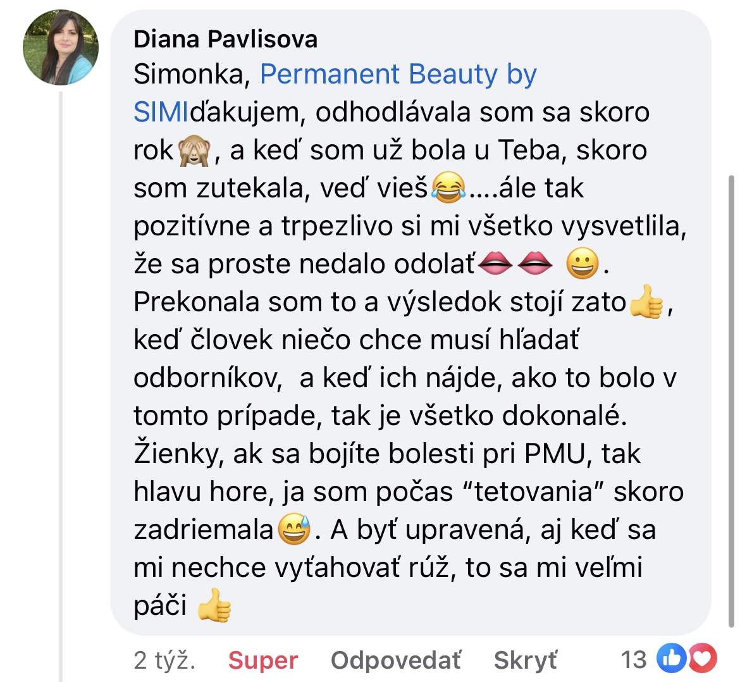Click the 2 týž. timestamp
This screenshot has width=740, height=682.
point(164,660)
